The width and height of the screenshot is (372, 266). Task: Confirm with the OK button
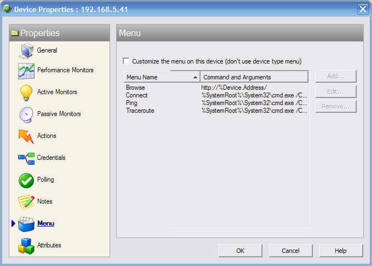pos(240,251)
